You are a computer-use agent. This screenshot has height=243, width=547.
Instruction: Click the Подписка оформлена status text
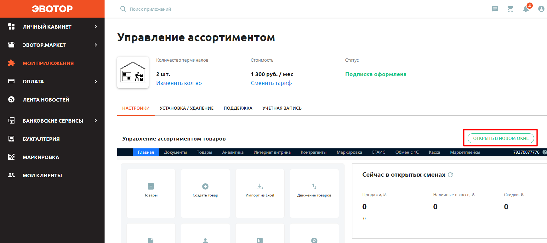[376, 74]
